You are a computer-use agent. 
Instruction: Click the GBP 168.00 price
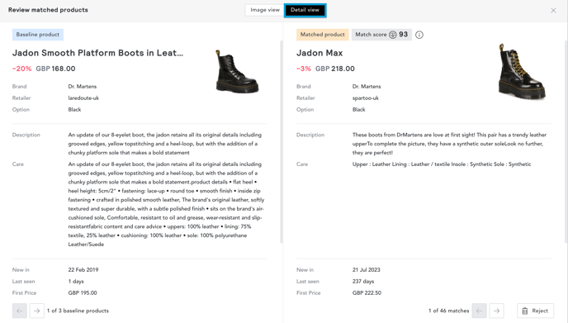point(55,69)
